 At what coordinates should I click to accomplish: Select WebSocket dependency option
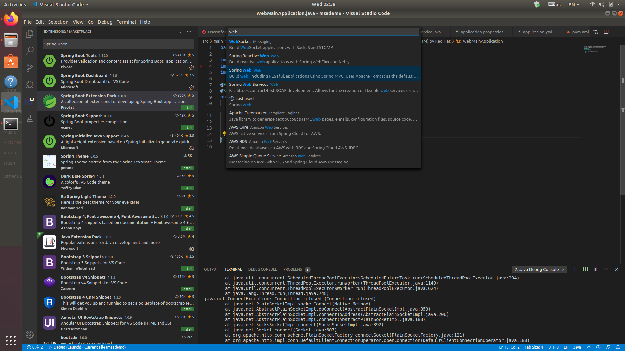(323, 45)
